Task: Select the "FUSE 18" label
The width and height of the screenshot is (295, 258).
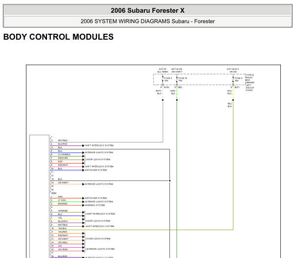Action: (x=182, y=78)
